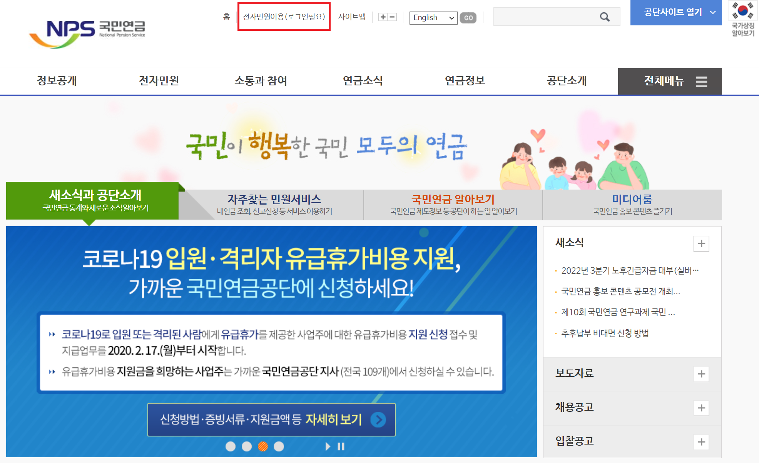Click the magnifier search icon
759x463 pixels.
pos(605,17)
